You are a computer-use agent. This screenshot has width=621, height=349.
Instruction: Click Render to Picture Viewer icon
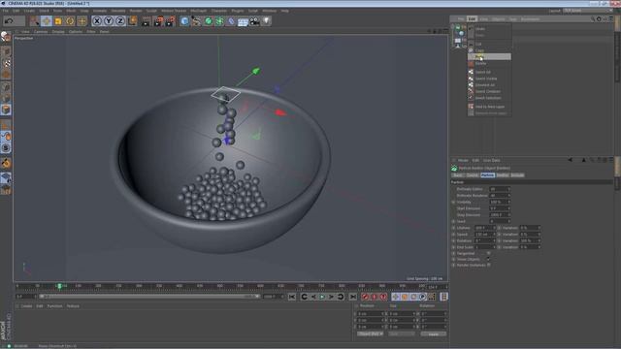(x=158, y=20)
